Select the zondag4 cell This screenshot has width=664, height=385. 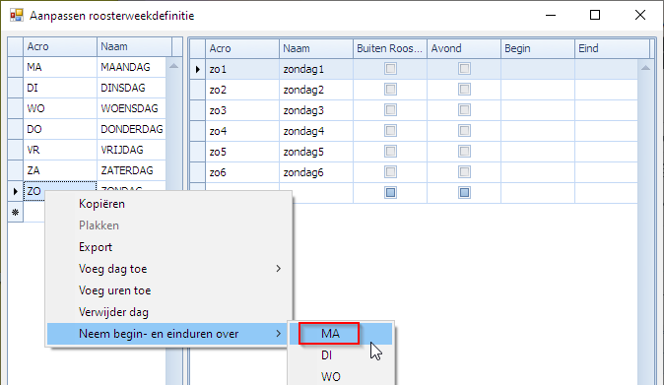point(316,131)
